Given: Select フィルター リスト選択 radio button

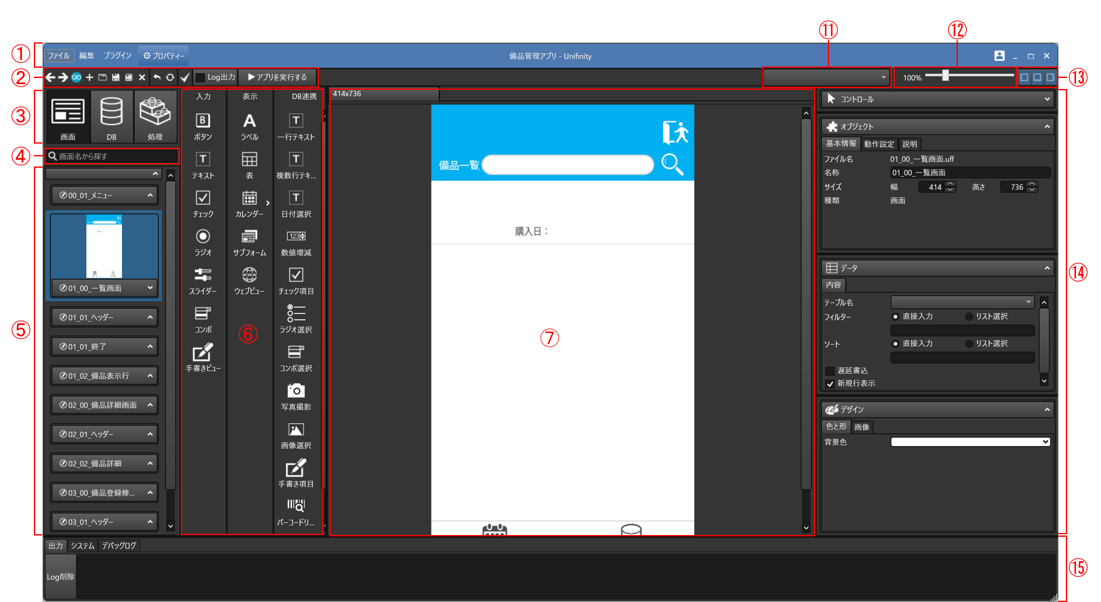Looking at the screenshot, I should [969, 316].
